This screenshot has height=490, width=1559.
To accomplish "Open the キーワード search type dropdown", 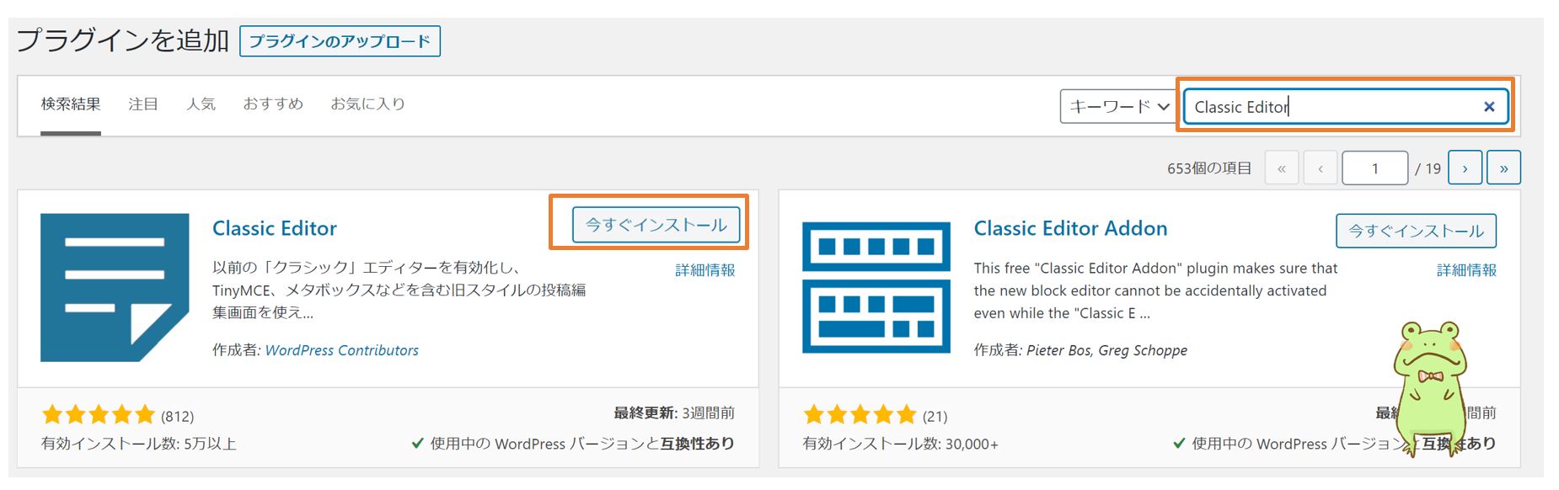I will [x=1117, y=105].
